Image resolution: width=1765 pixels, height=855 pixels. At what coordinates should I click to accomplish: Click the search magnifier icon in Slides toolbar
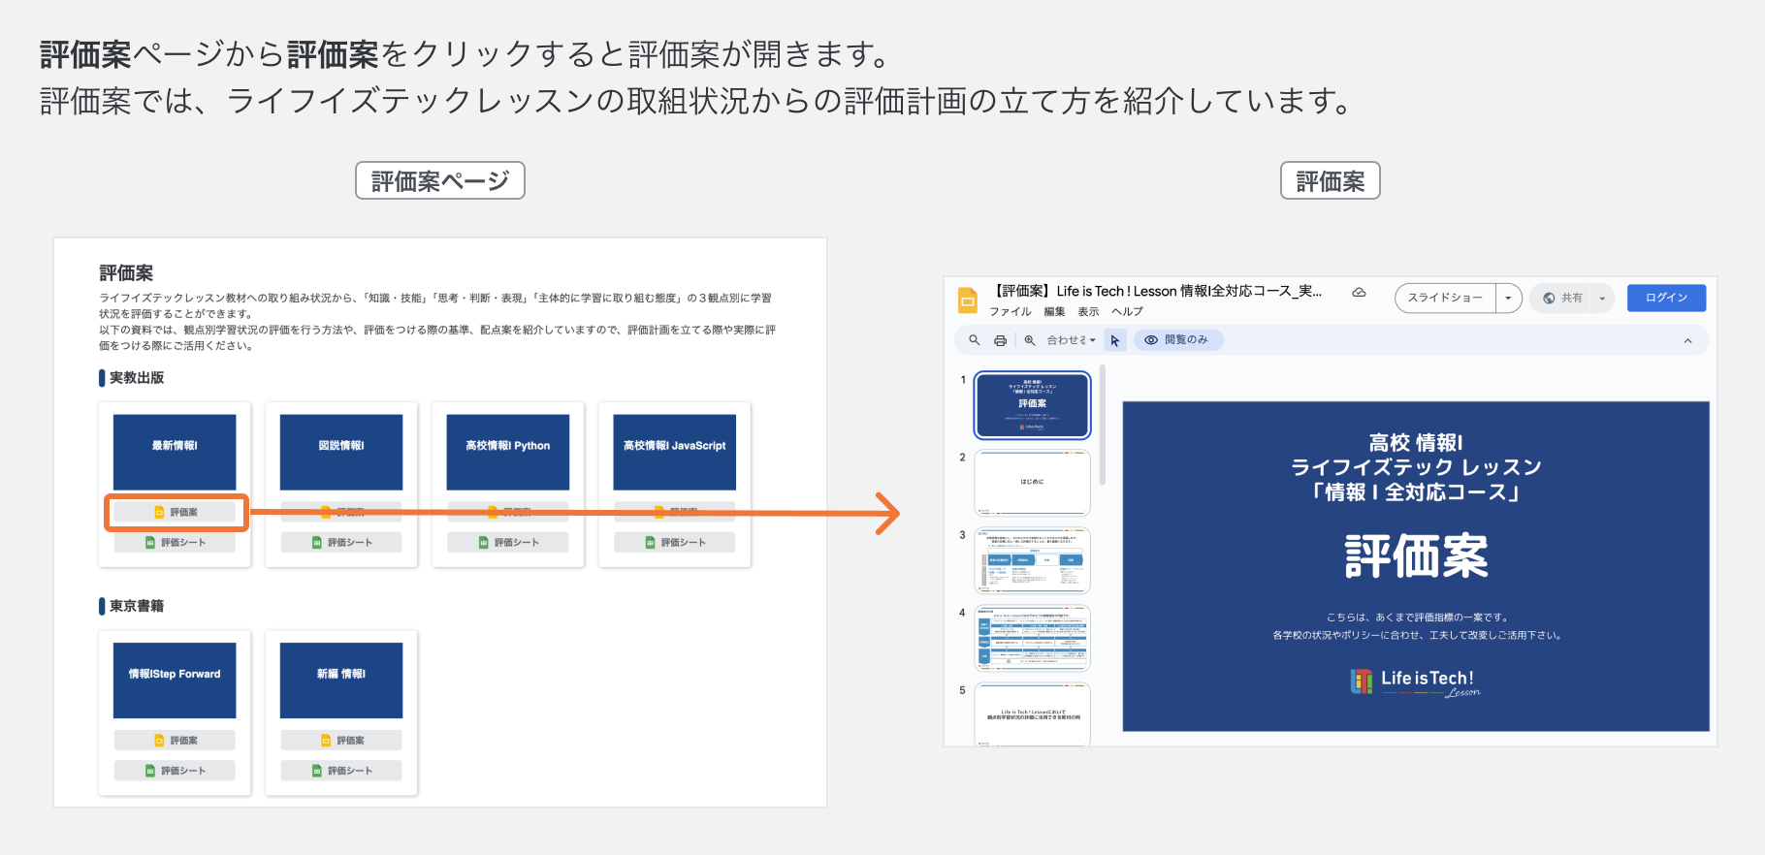(x=975, y=340)
